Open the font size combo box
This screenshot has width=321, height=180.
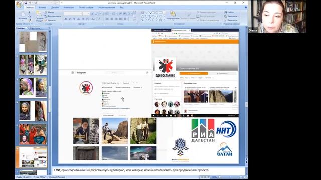(86, 14)
